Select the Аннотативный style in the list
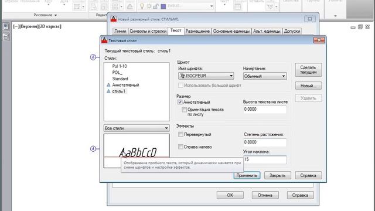 click(125, 85)
